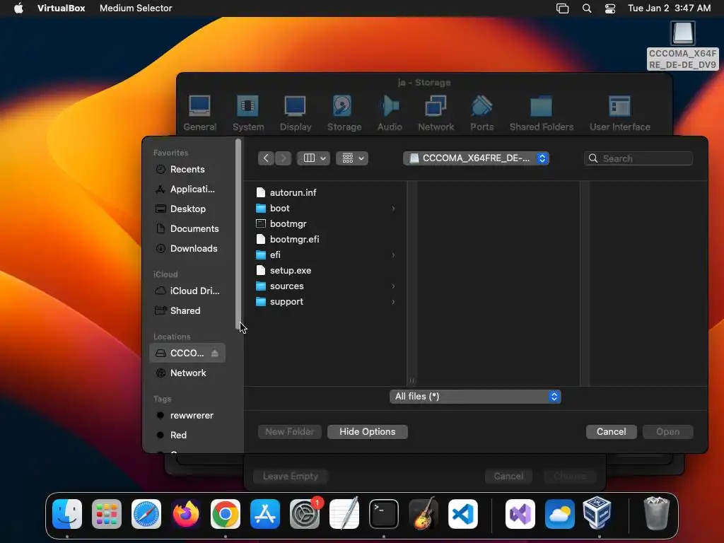724x543 pixels.
Task: Go forward in file dialog
Action: click(x=284, y=158)
